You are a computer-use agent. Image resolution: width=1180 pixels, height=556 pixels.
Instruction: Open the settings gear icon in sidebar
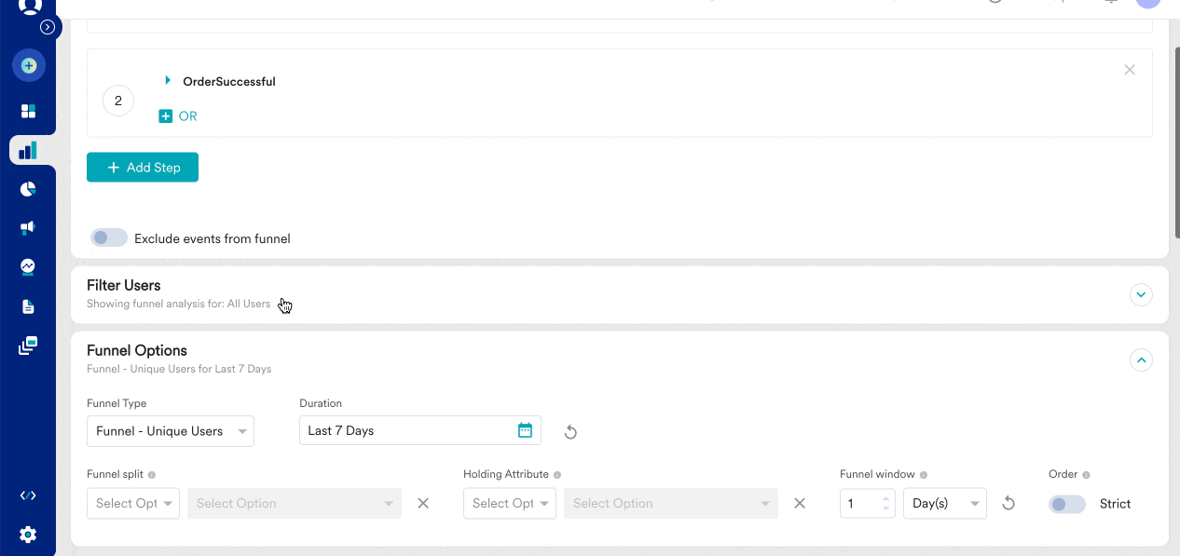click(x=28, y=535)
